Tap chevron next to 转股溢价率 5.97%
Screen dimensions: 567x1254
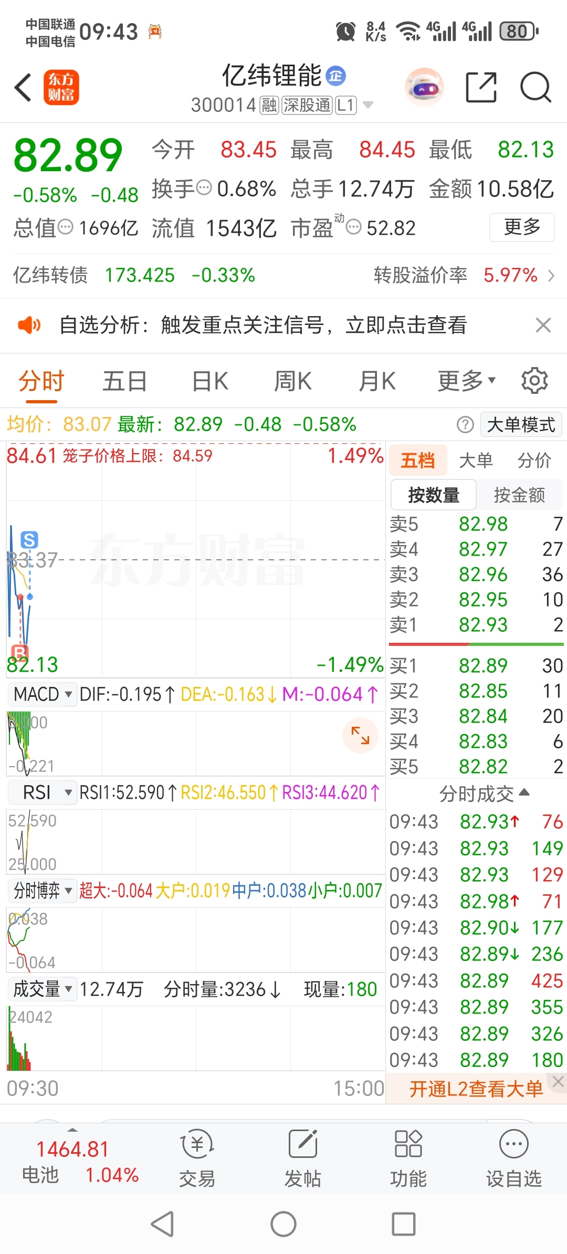[551, 275]
